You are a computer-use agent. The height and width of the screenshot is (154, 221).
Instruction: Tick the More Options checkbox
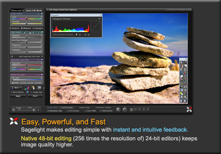[x=11, y=92]
